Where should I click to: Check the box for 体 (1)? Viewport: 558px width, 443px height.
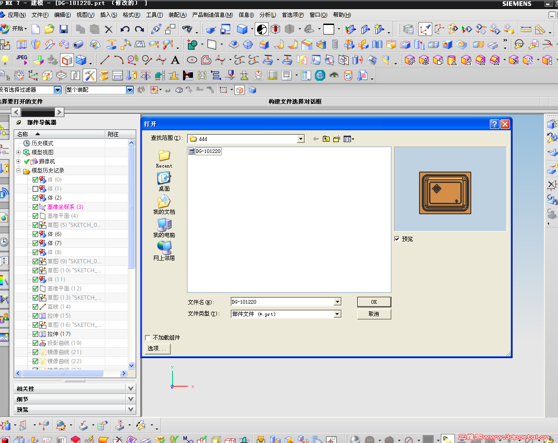35,189
